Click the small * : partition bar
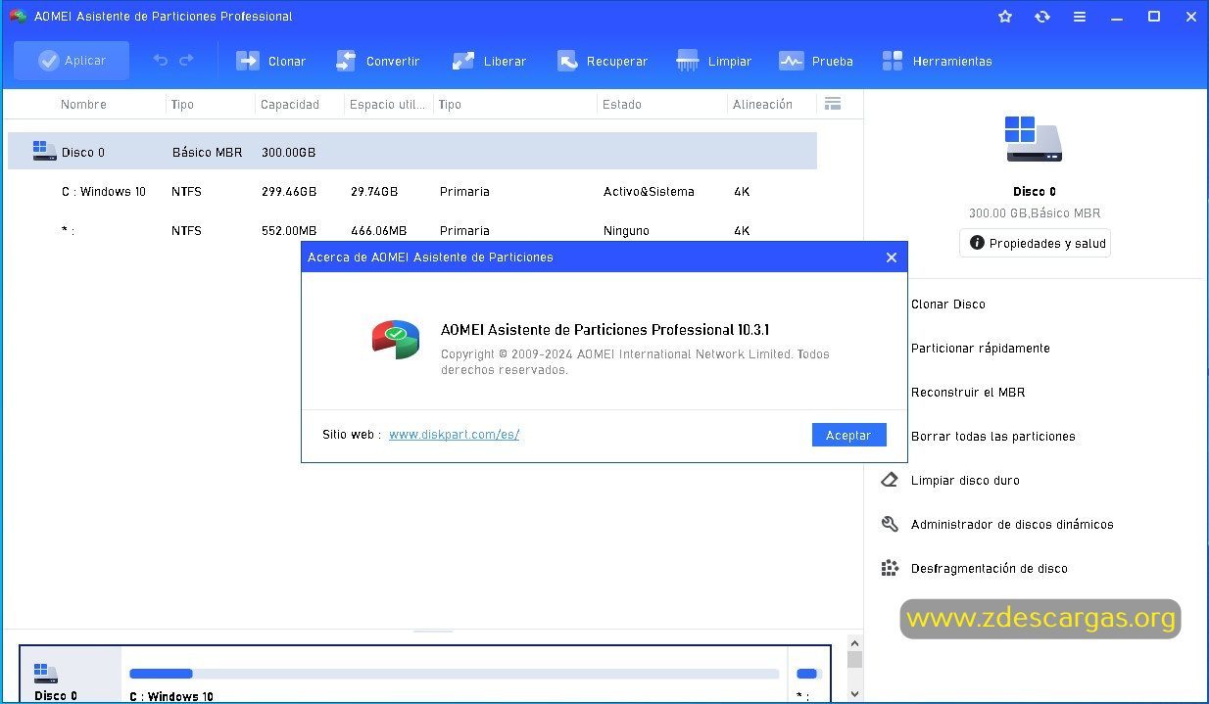The image size is (1209, 704). [x=807, y=674]
